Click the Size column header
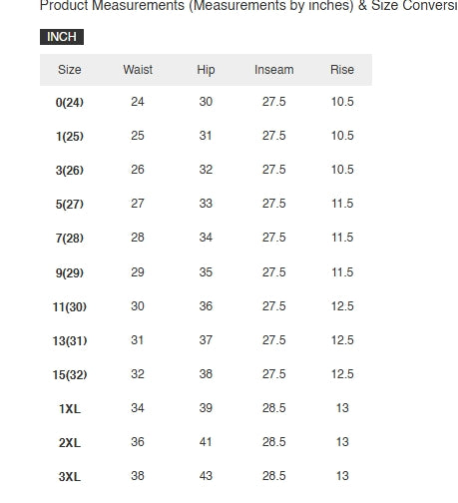The height and width of the screenshot is (503, 458). [70, 70]
